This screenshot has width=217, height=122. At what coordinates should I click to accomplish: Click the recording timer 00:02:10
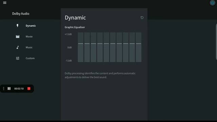point(19,89)
